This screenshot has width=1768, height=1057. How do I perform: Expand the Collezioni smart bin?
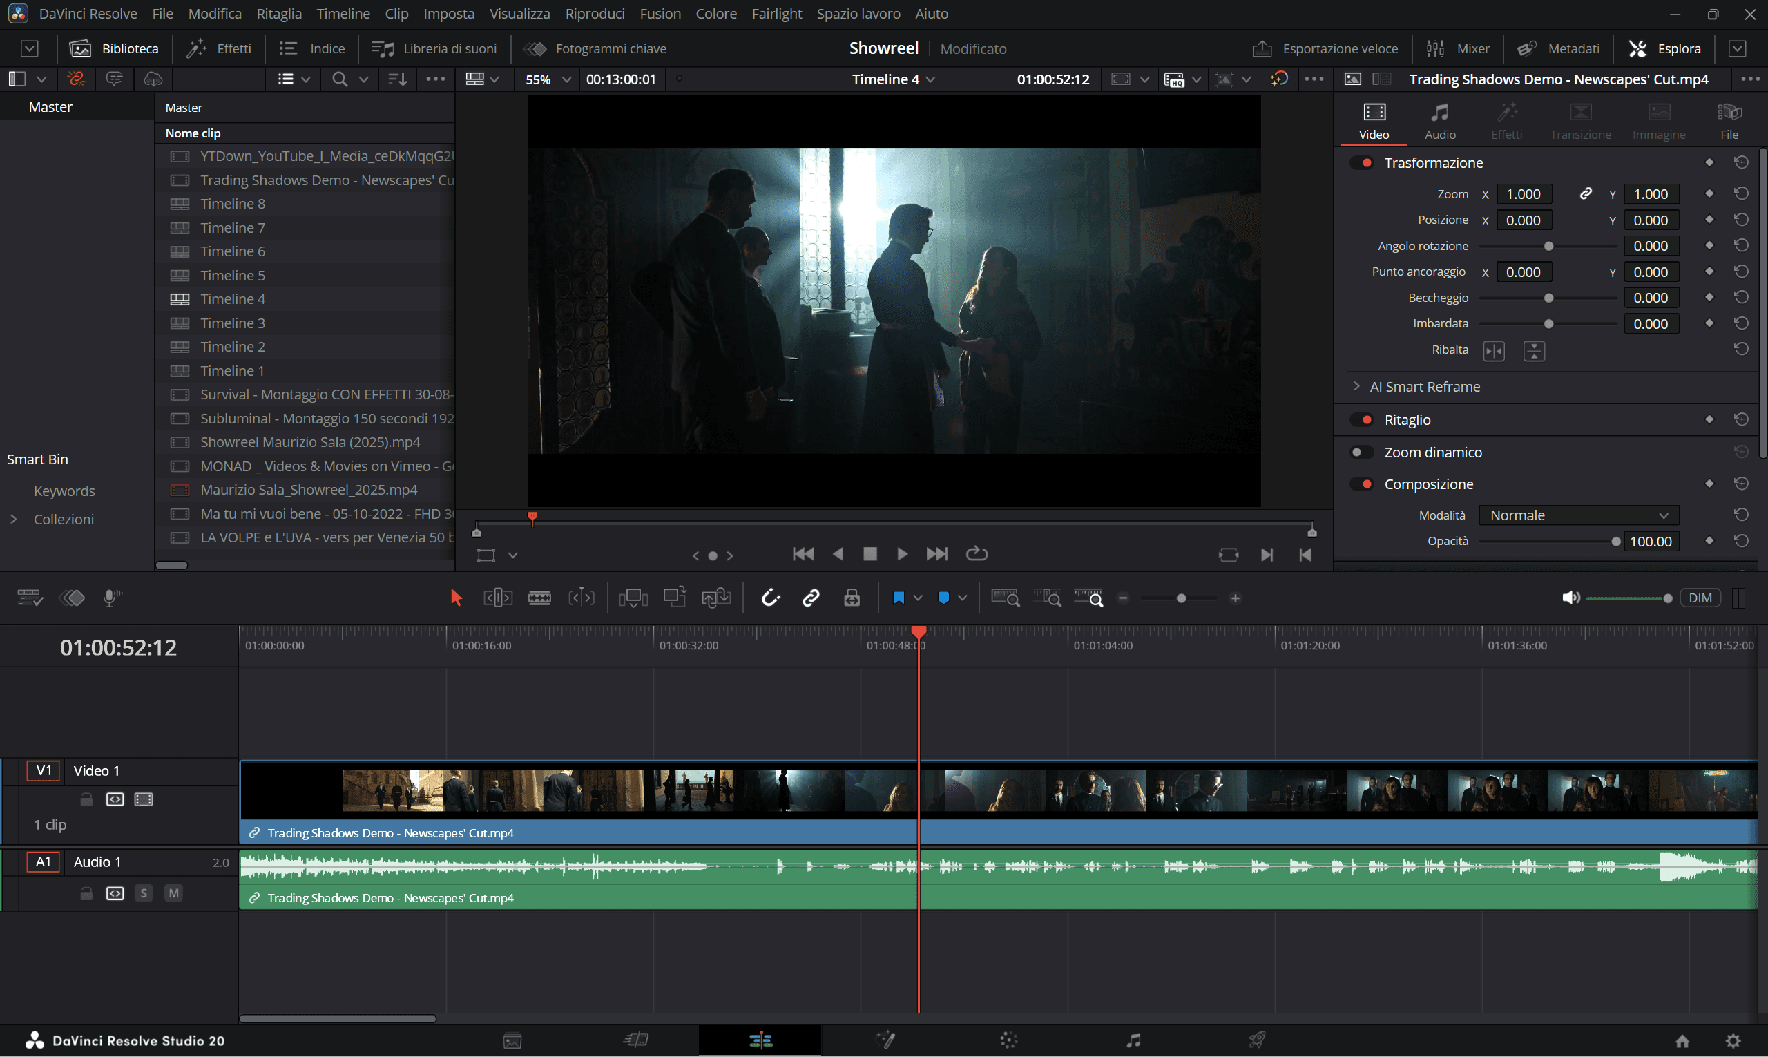[14, 520]
